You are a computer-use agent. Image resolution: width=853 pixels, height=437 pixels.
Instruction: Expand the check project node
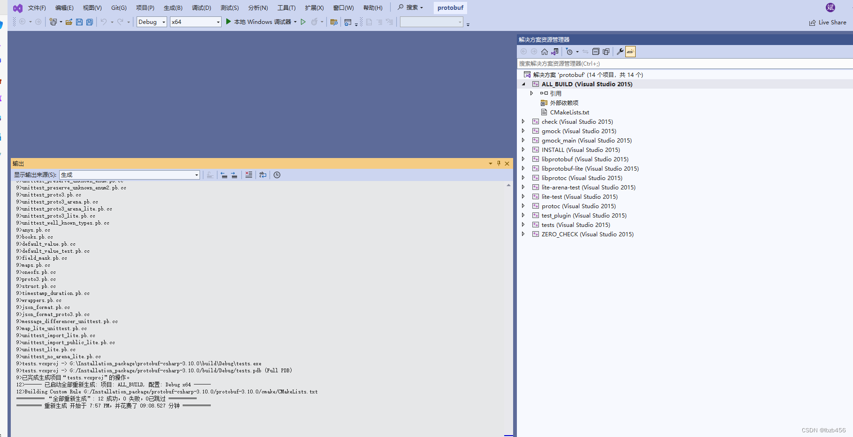click(523, 121)
